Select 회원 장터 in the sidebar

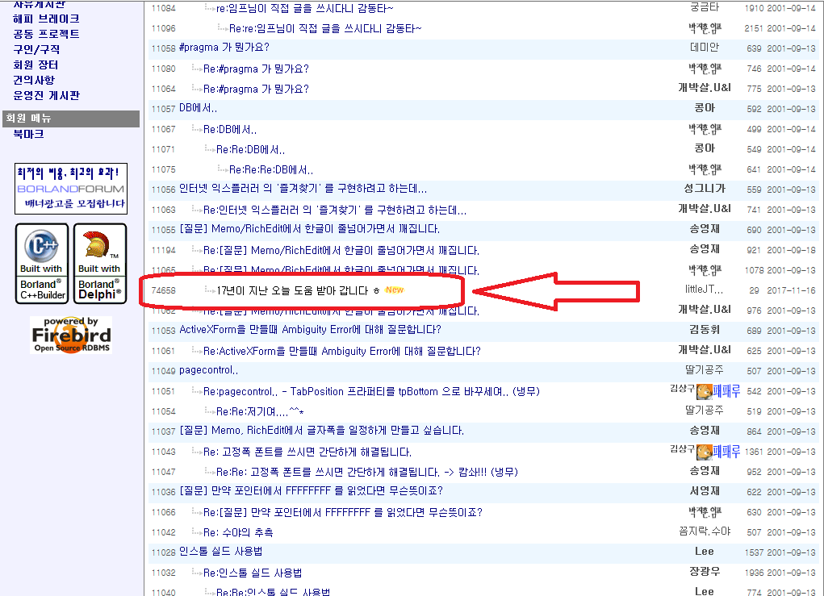36,65
